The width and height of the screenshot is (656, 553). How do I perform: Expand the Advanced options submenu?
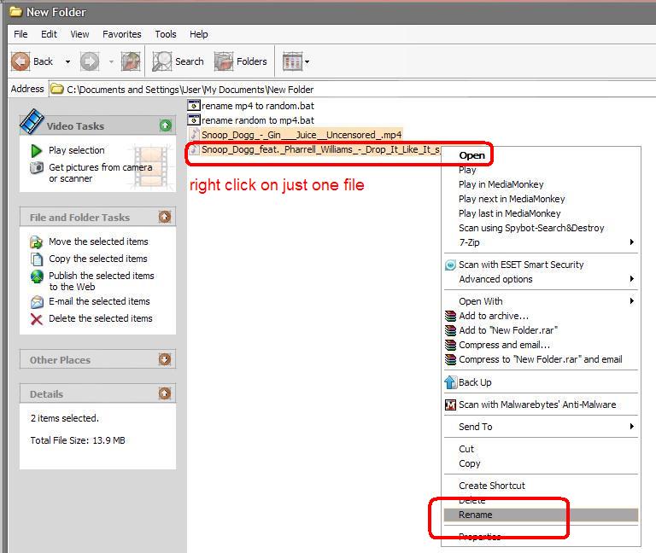(x=541, y=279)
